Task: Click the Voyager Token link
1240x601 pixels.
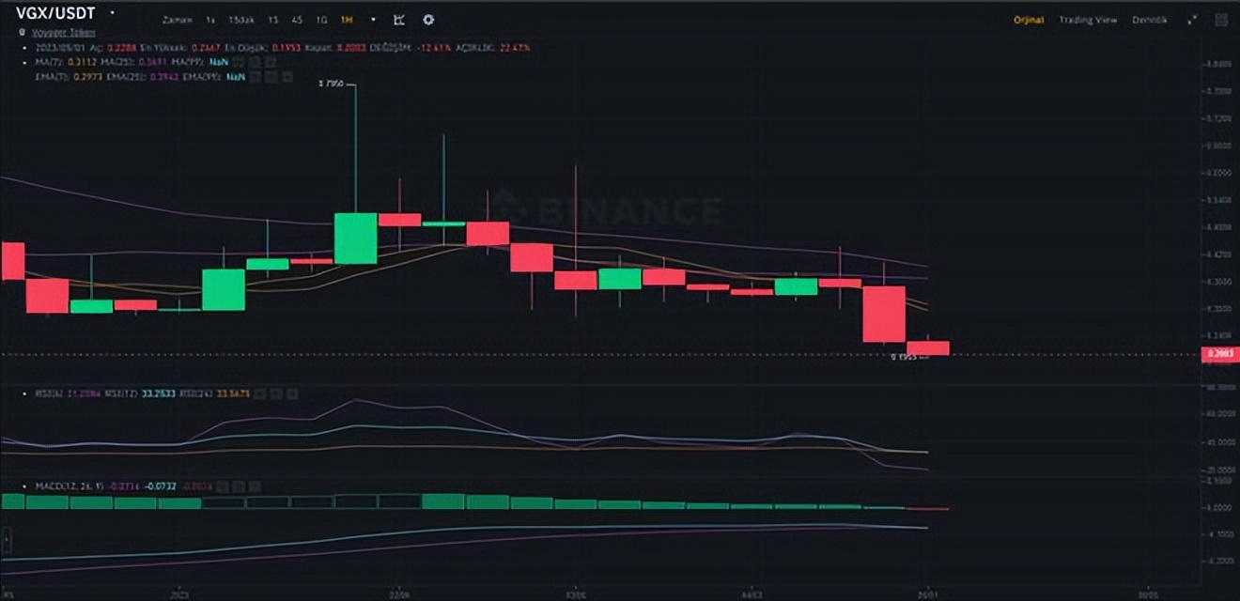Action: click(x=64, y=32)
